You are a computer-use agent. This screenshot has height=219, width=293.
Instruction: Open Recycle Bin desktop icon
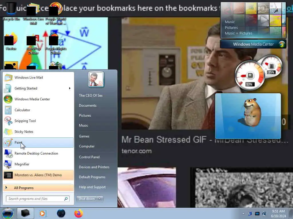11,11
